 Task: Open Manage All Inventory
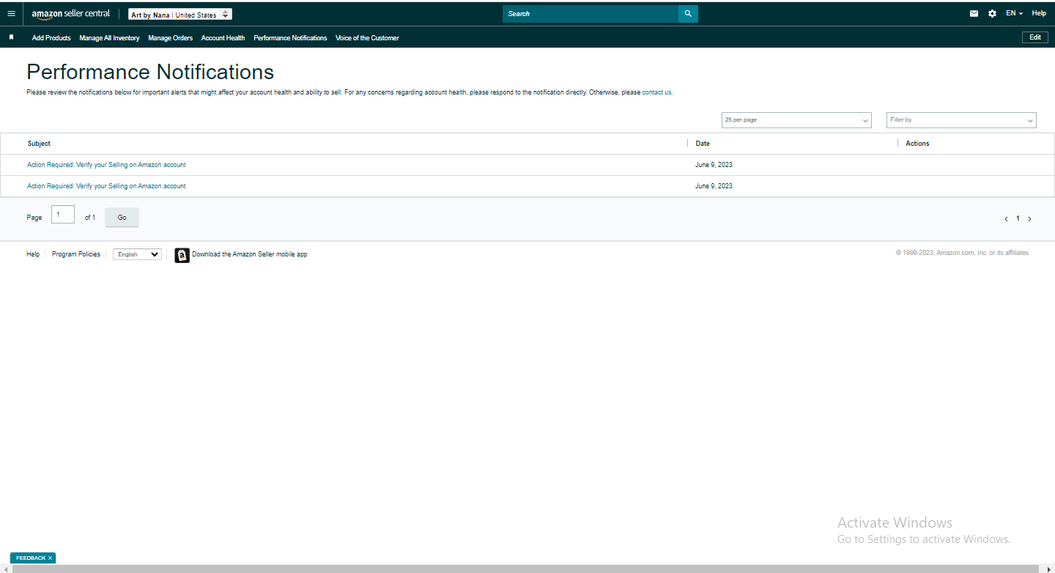pos(109,38)
